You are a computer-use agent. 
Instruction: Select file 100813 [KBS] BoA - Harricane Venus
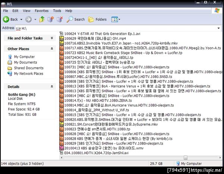coord(137,86)
